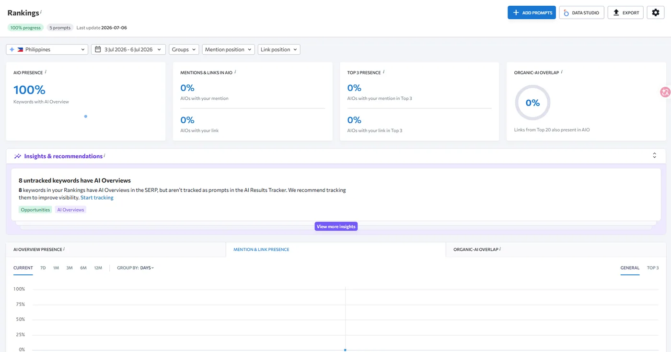Switch to Organic-AI Overlap tab

555,249
